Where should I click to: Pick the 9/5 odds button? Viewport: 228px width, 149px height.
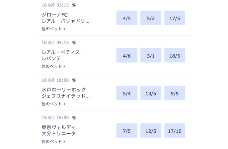pos(175,93)
